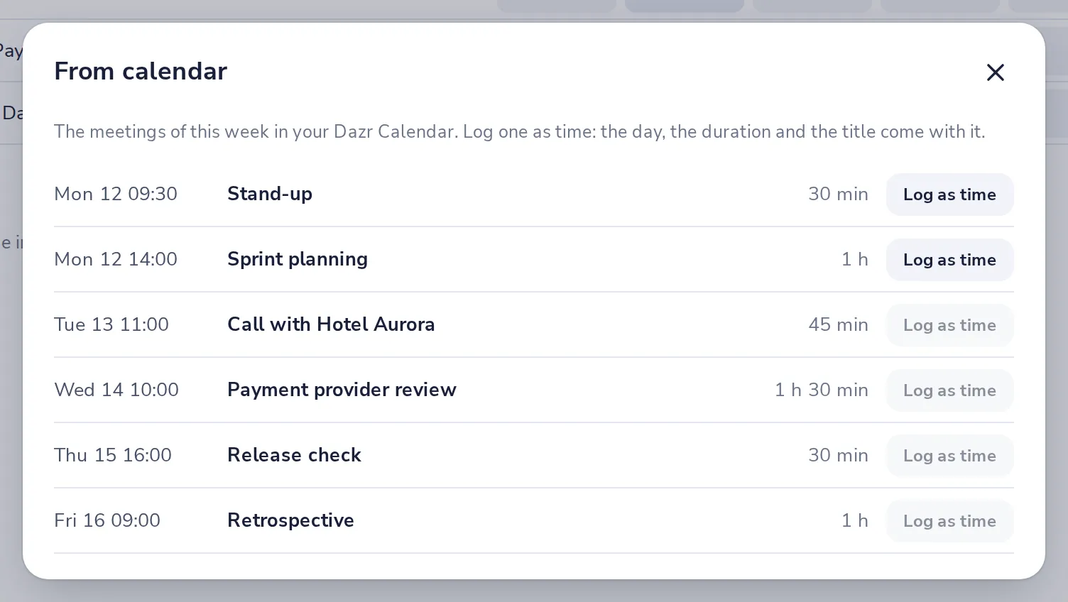Screen dimensions: 1068x602
Task: Log Call with Hotel Aurora as time
Action: pos(949,325)
